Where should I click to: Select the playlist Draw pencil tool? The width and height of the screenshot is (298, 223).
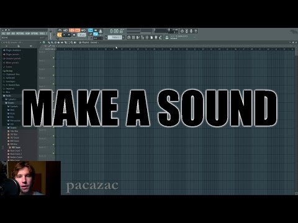coord(49,42)
